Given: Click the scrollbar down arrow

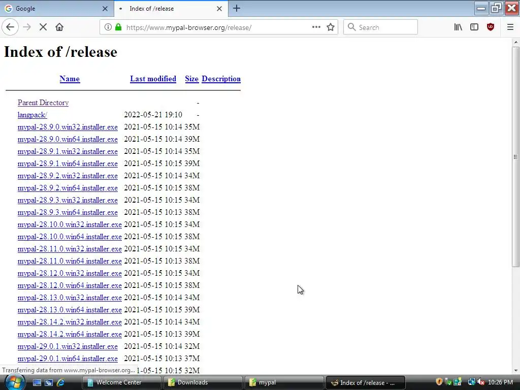Looking at the screenshot, I should (x=515, y=370).
